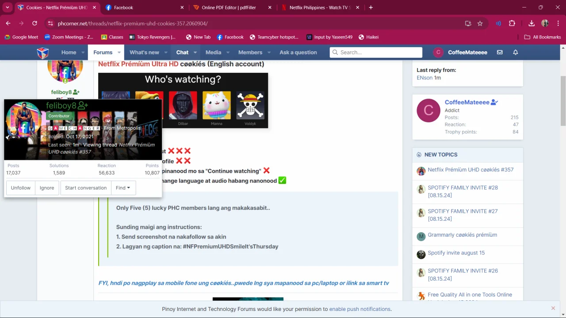566x318 pixels.
Task: Expand the Media dropdown arrow
Action: pos(228,53)
